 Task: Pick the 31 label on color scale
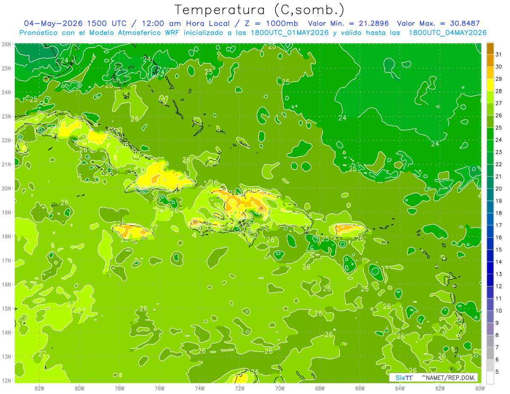point(499,54)
